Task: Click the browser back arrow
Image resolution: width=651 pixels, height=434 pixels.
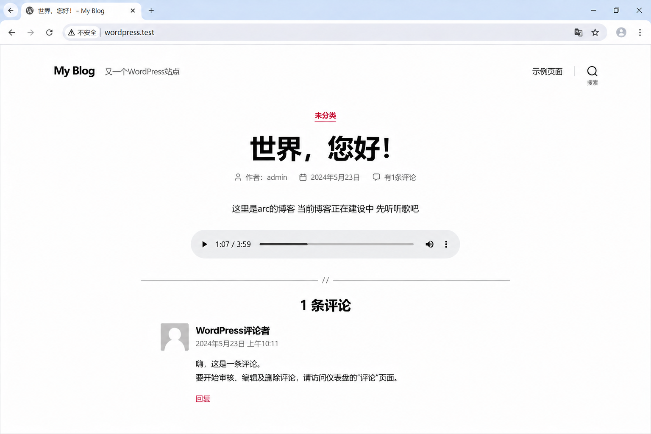Action: tap(12, 32)
